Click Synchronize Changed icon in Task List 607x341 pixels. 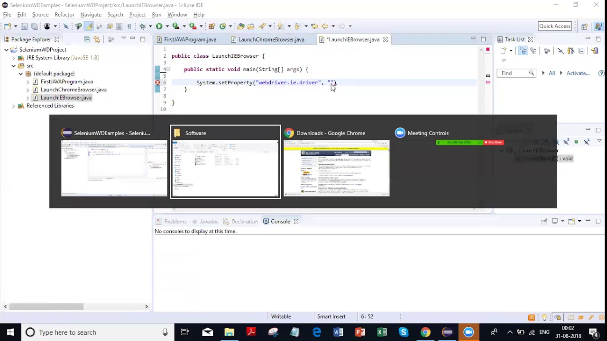coord(595,51)
